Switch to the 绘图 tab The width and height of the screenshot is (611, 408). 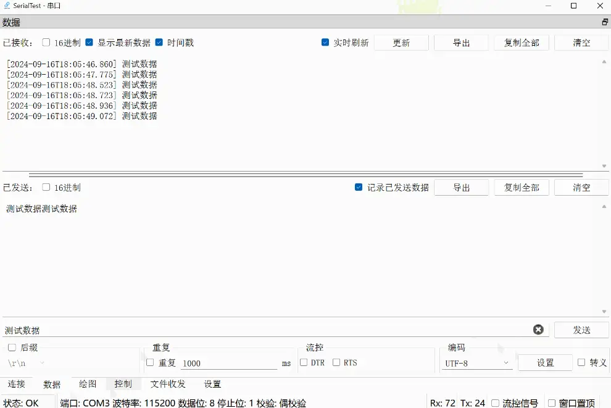tap(88, 384)
